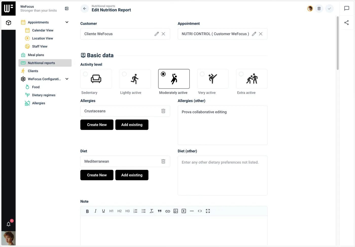355x247 pixels.
Task: Clear the Appointment field with X
Action: pyautogui.click(x=261, y=34)
